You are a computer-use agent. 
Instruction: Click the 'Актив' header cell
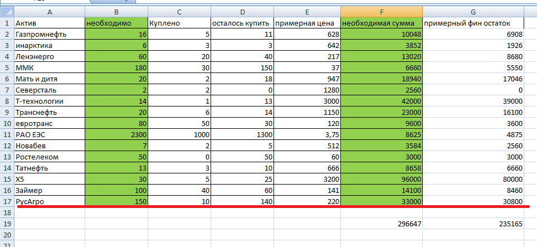tap(50, 23)
